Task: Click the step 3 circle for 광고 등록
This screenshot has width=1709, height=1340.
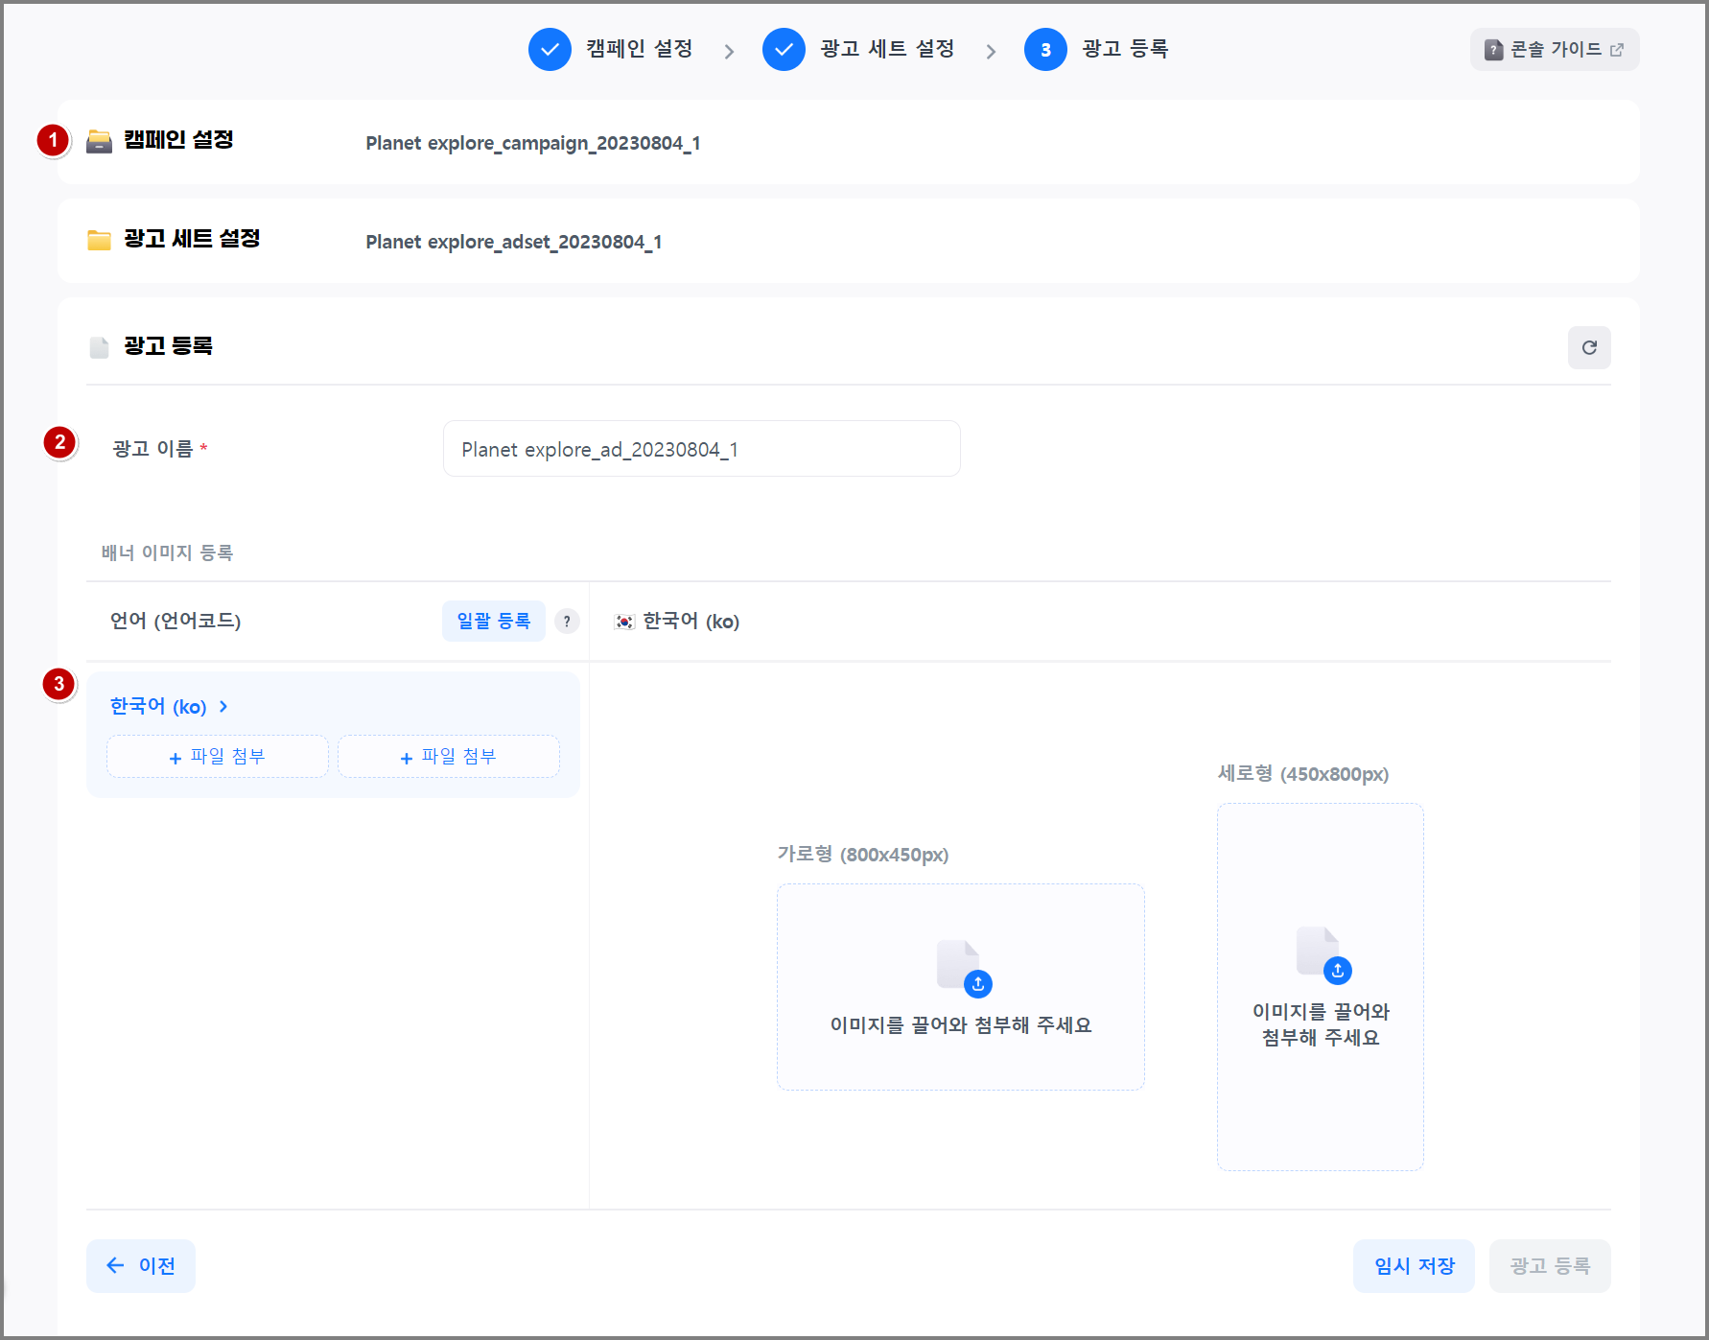Action: click(1045, 49)
